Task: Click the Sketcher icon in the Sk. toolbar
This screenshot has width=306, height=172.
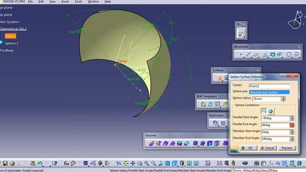Action: (241, 34)
